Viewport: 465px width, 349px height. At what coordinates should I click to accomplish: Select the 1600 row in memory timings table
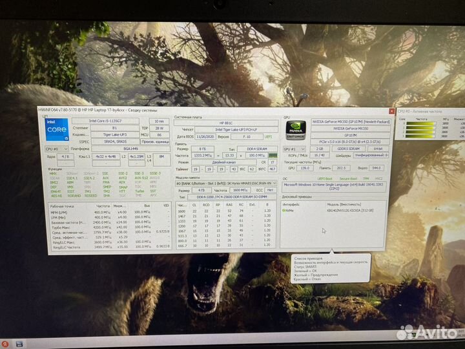pyautogui.click(x=226, y=211)
